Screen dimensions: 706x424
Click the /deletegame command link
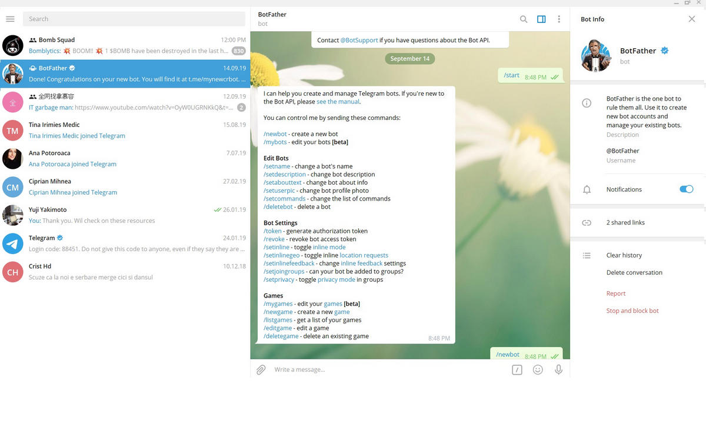pos(281,336)
